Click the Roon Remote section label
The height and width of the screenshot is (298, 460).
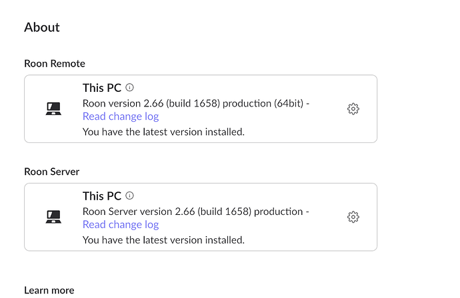[x=55, y=63]
